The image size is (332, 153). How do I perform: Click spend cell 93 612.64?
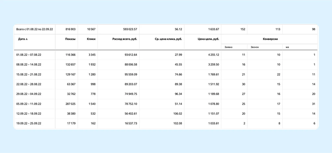tap(131, 55)
